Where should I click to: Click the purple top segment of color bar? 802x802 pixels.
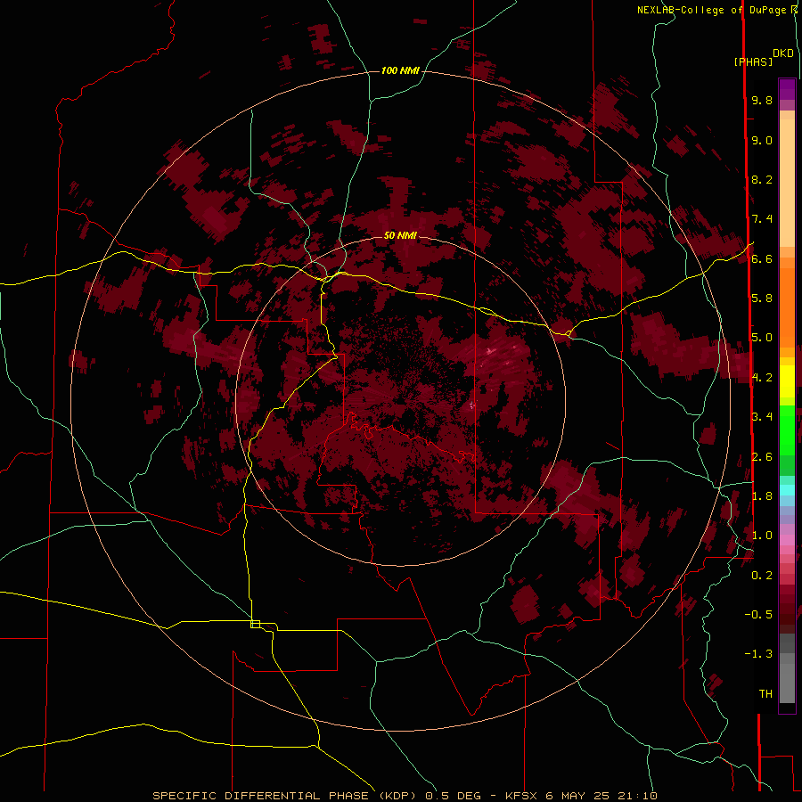pos(787,89)
